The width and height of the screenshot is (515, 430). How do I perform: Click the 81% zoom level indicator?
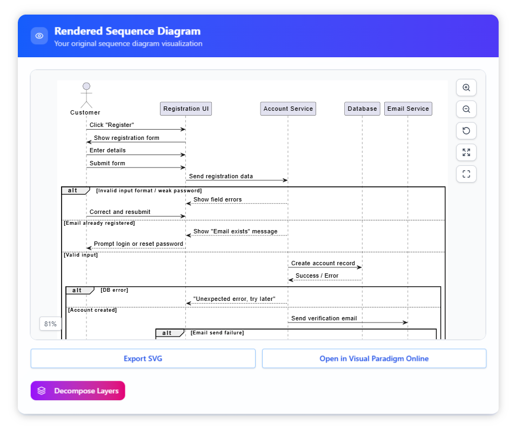click(x=51, y=324)
